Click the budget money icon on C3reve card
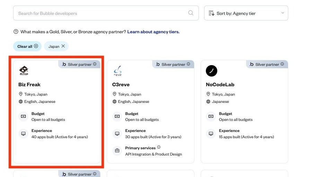 [117, 116]
